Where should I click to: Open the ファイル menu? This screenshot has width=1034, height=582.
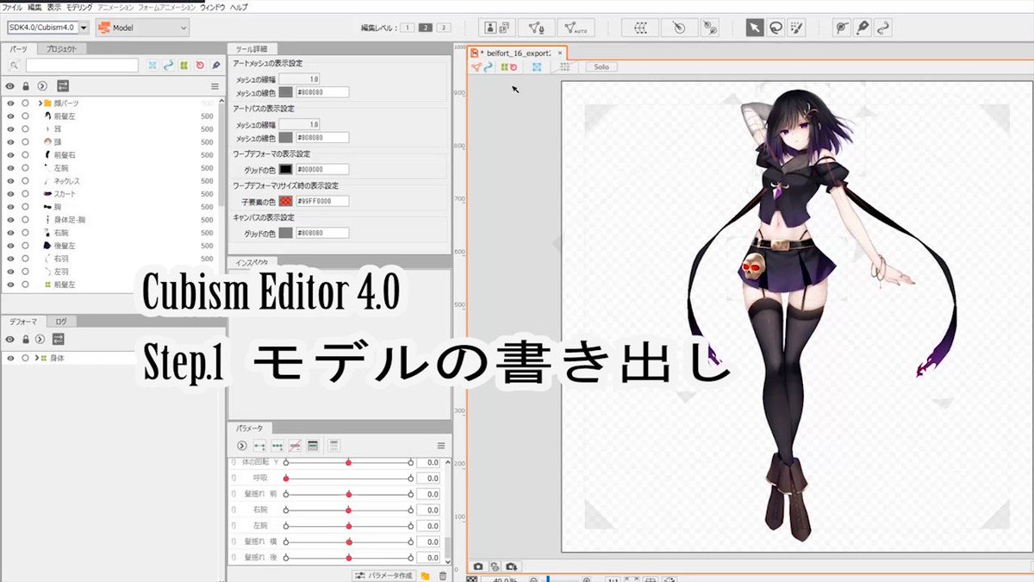(x=13, y=6)
